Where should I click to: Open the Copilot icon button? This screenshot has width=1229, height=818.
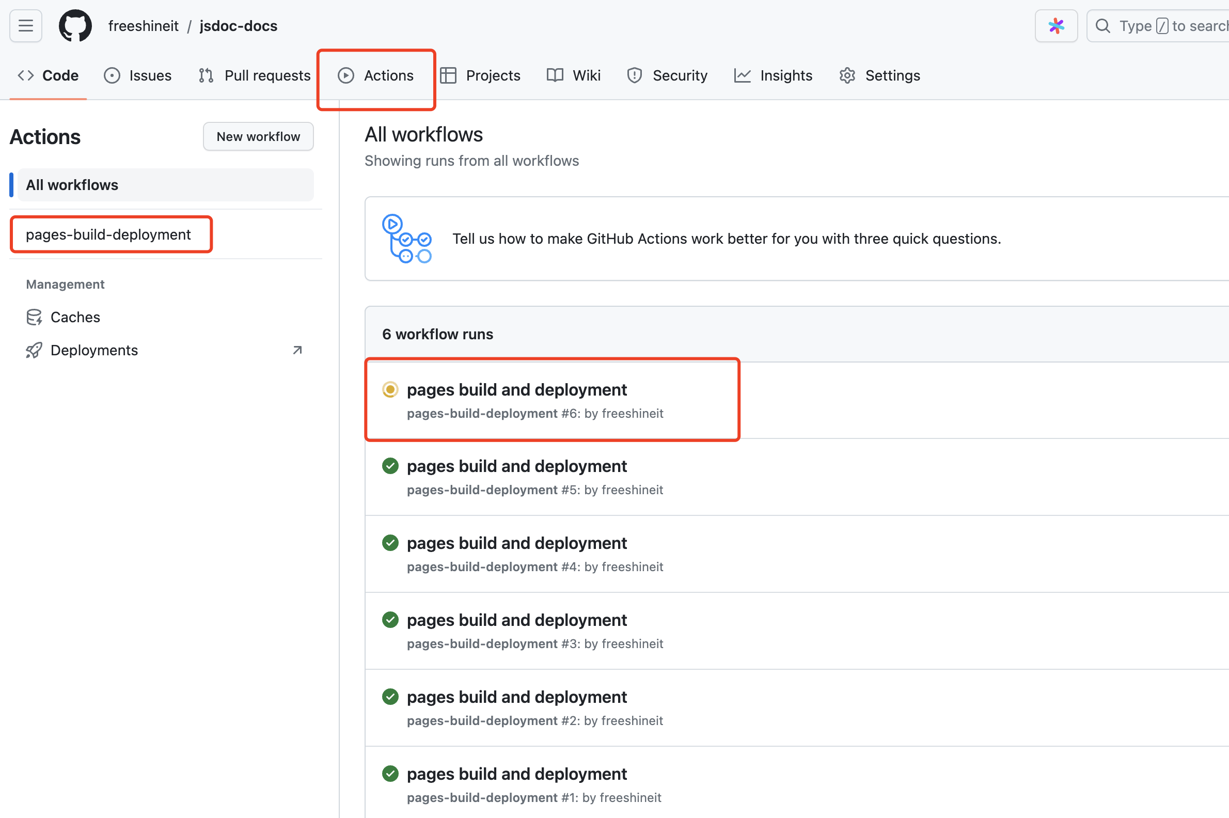[1056, 26]
